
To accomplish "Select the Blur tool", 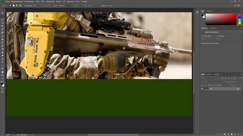I will pyautogui.click(x=2, y=52).
